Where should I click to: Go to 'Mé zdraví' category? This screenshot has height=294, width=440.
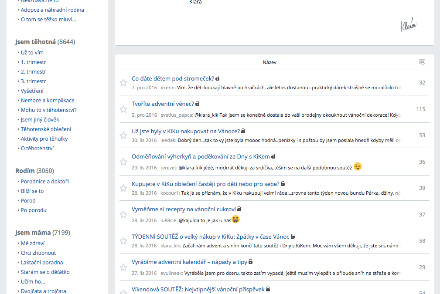click(33, 243)
